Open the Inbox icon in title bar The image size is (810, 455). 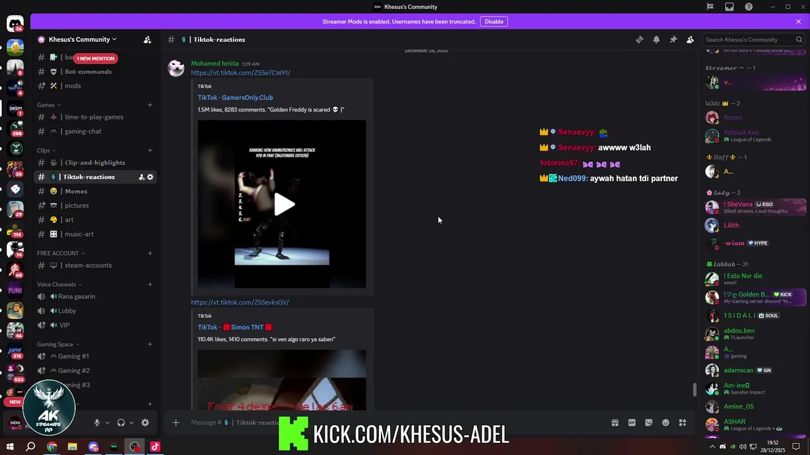730,7
